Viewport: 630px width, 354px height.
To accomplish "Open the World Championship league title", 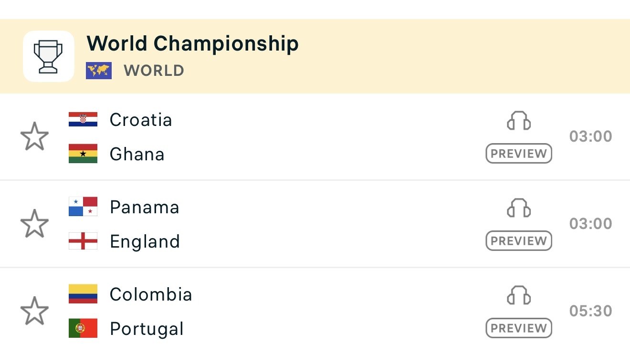I will (193, 44).
